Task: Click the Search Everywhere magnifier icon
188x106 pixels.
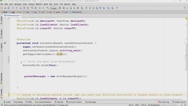Action: point(185,8)
